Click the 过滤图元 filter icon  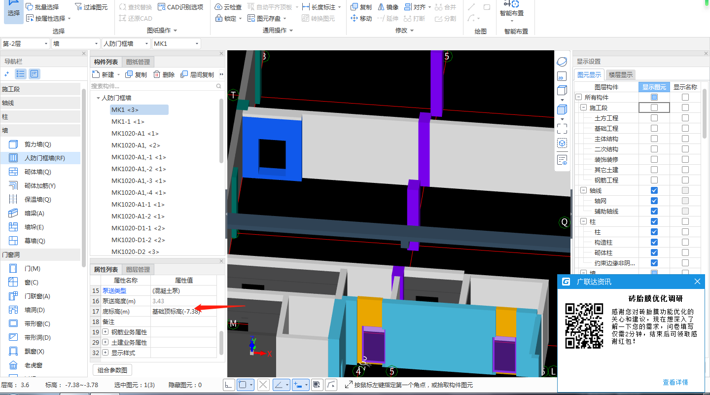(79, 7)
